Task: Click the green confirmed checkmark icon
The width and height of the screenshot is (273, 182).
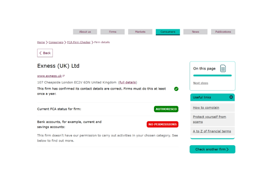Action: [x=176, y=89]
